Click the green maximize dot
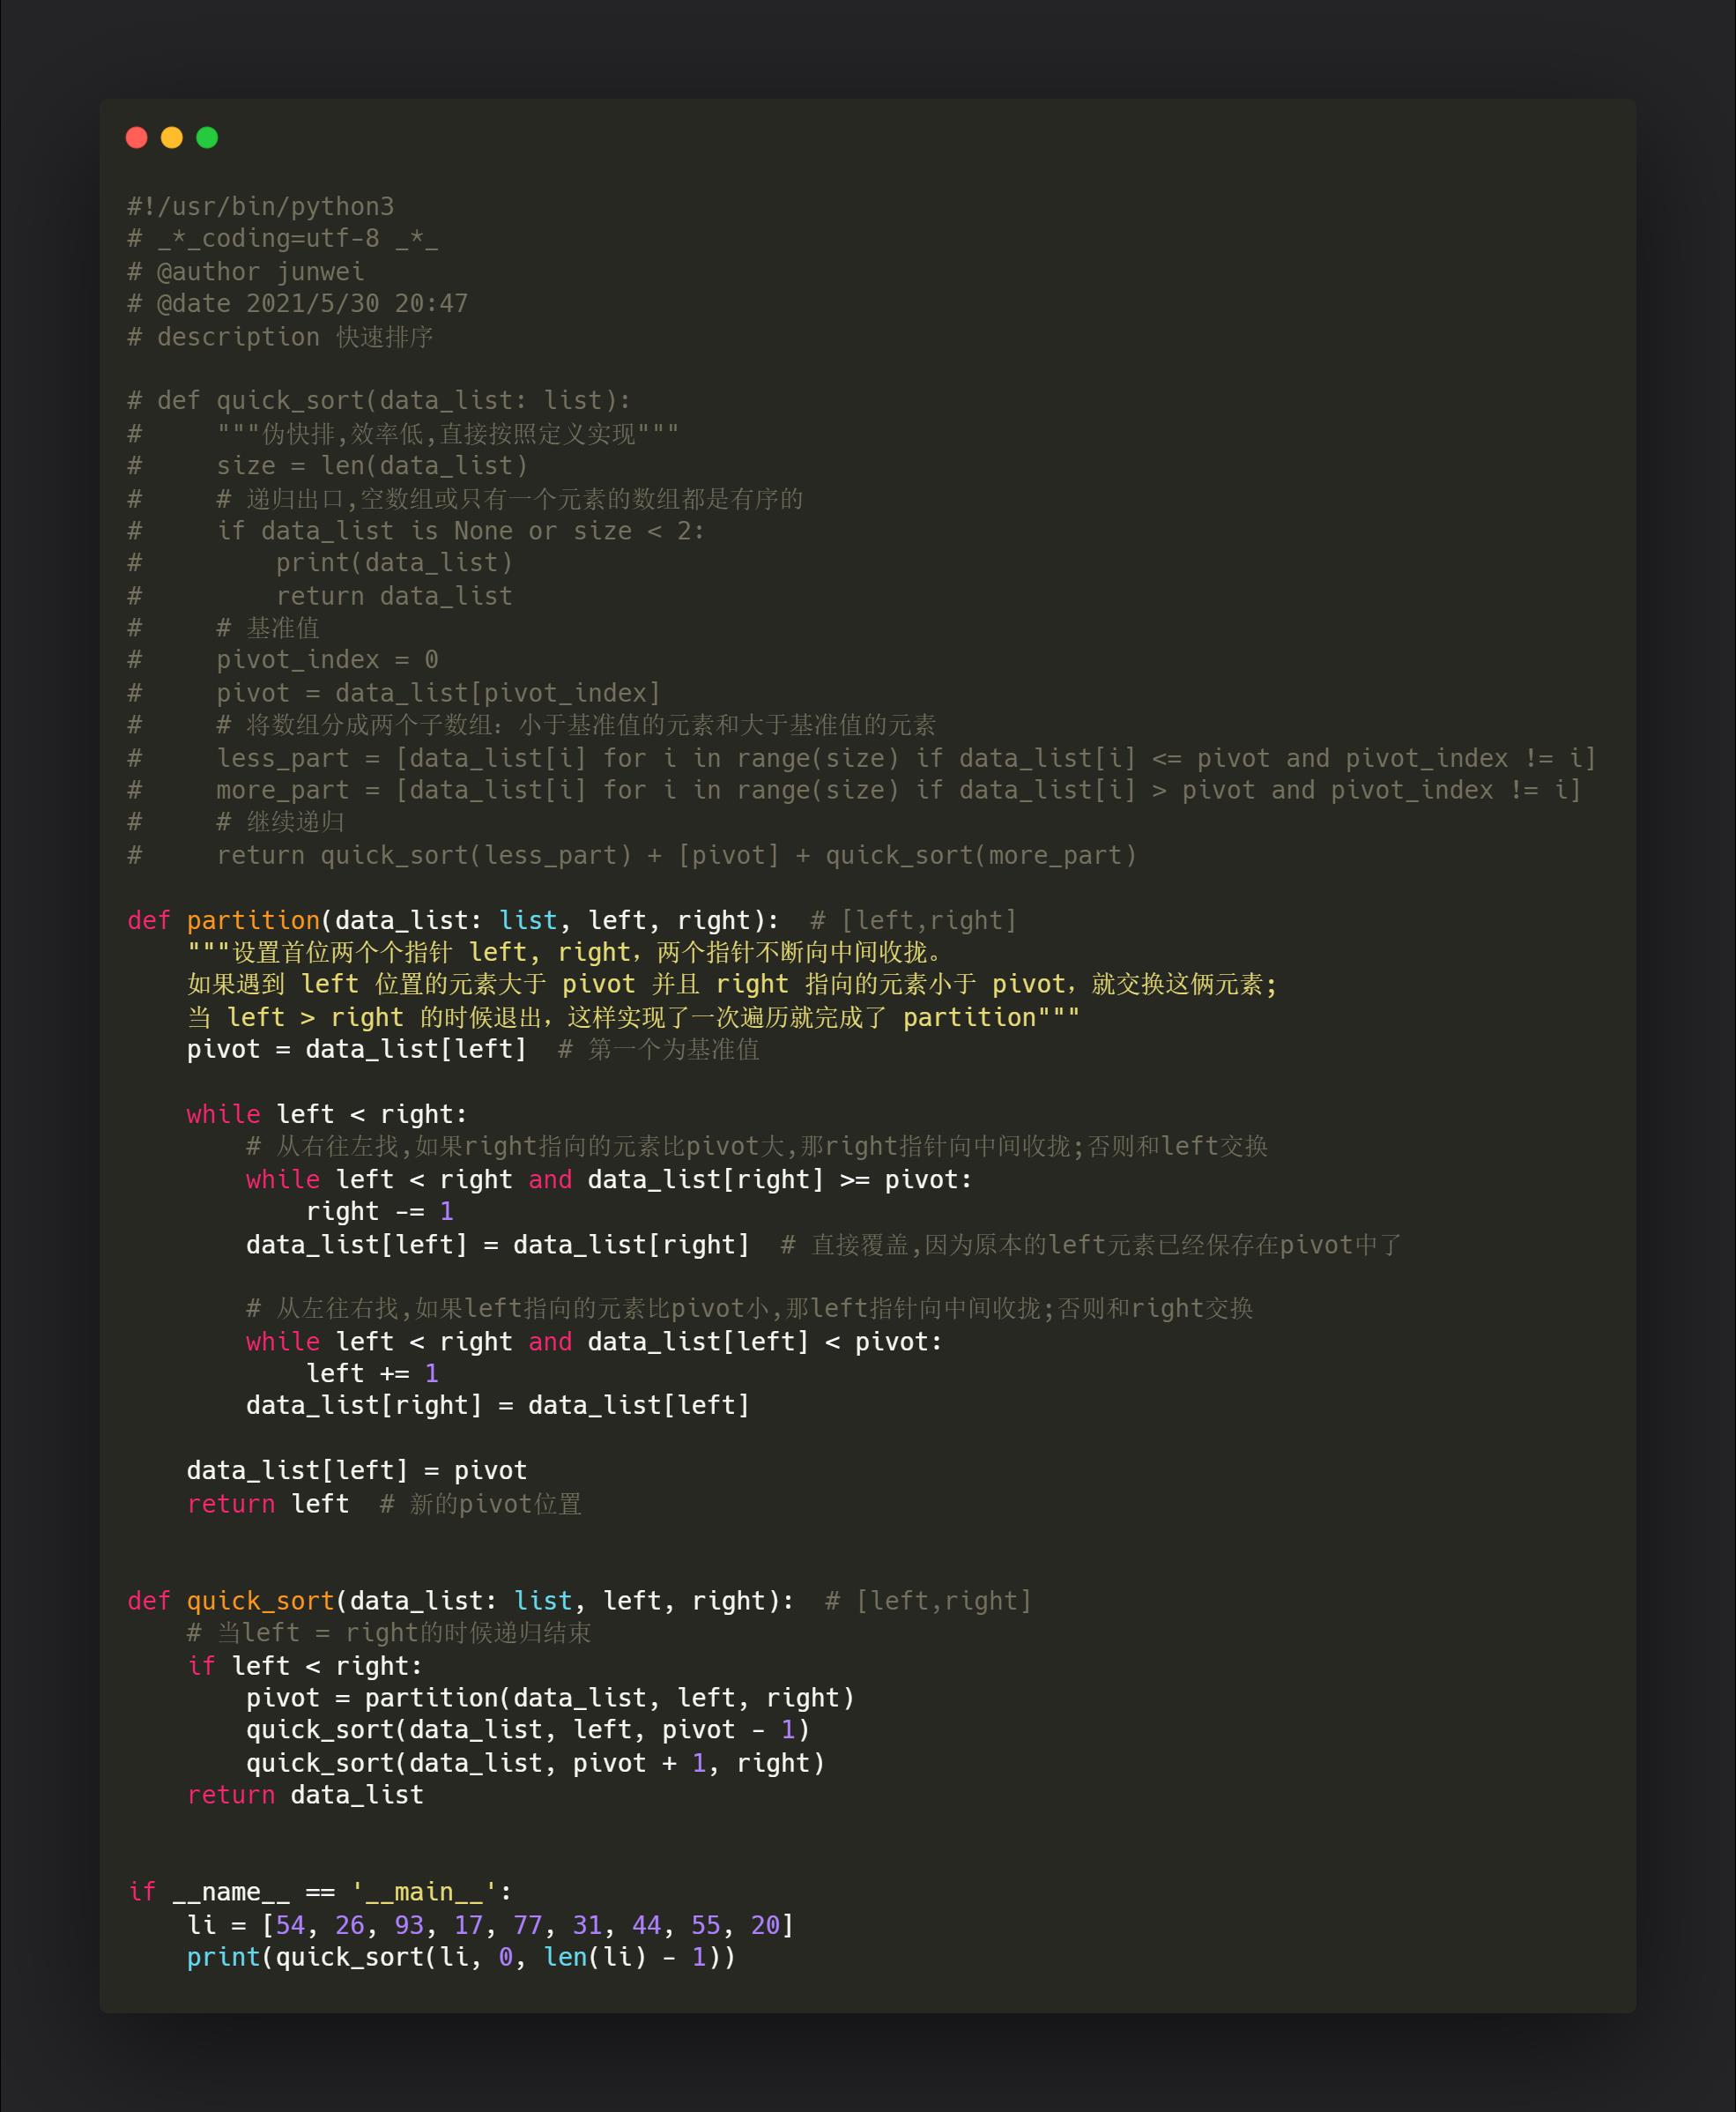 point(207,137)
